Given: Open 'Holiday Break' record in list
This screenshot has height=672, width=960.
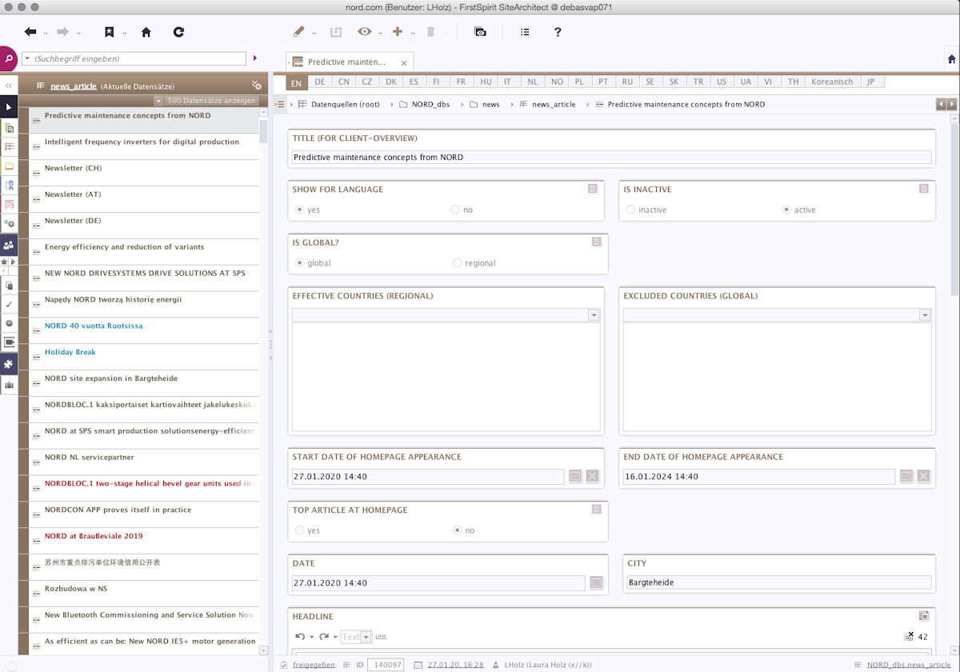Looking at the screenshot, I should (x=70, y=352).
